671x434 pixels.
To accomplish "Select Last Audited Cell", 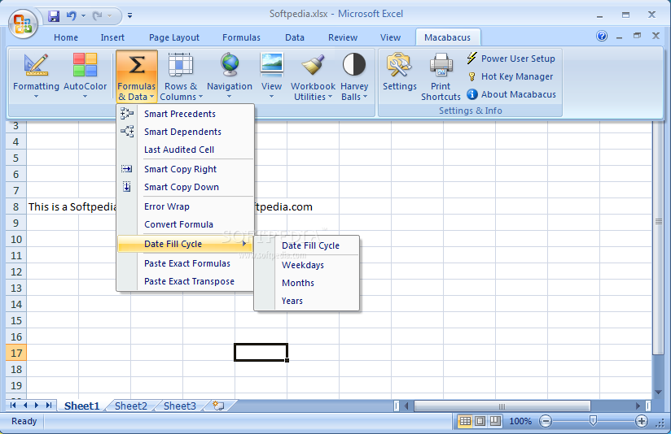I will click(186, 150).
